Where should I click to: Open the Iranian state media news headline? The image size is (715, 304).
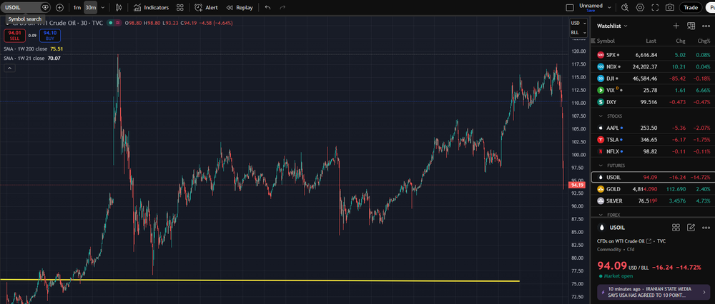(655, 292)
